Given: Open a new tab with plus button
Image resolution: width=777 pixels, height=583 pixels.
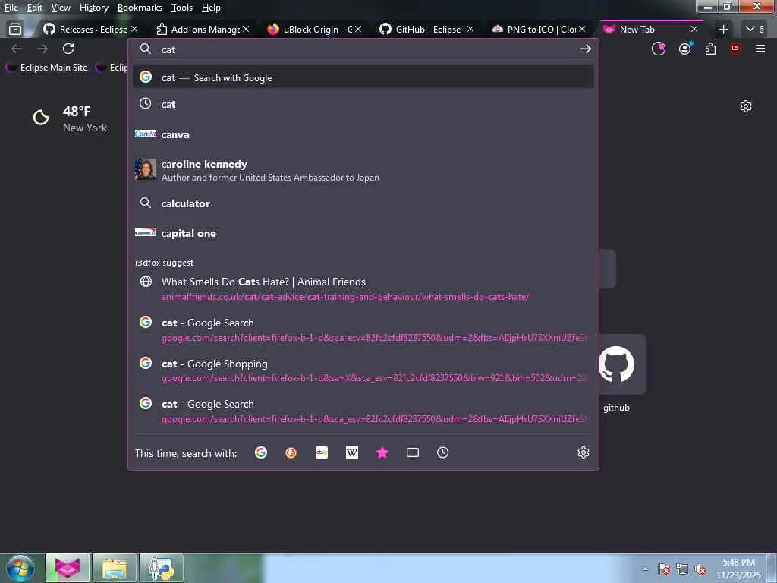Looking at the screenshot, I should point(723,30).
